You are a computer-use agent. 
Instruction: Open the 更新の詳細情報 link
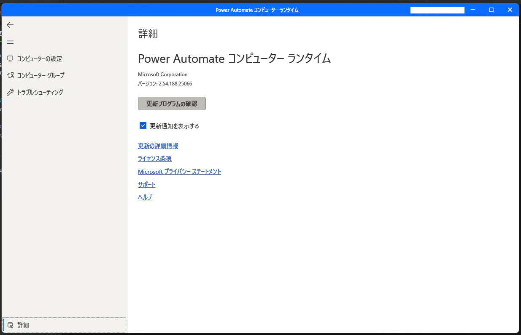click(158, 146)
